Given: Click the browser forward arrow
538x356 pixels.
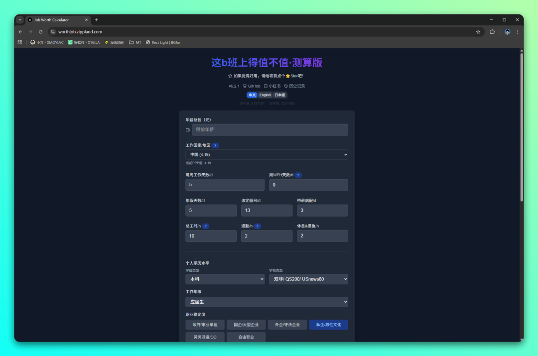Looking at the screenshot, I should (x=30, y=32).
